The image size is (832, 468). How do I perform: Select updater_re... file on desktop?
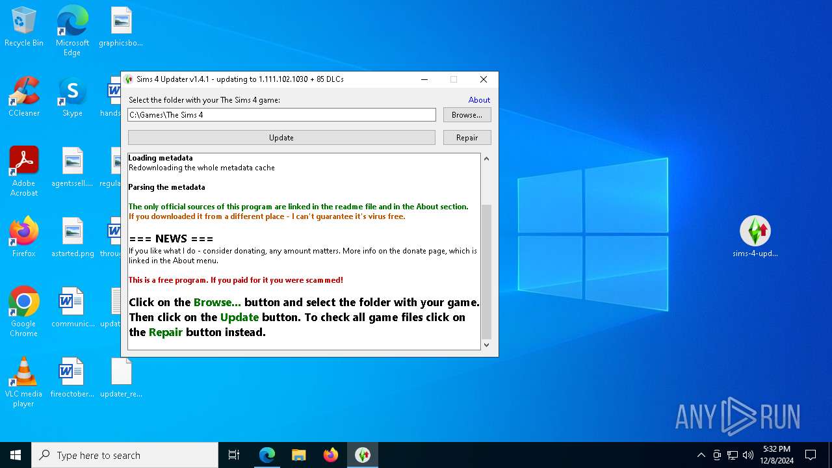tap(121, 378)
